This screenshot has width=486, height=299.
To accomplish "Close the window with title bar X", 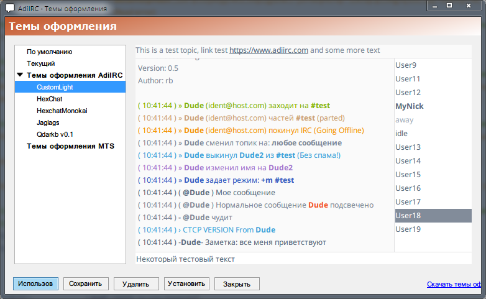I will click(469, 6).
